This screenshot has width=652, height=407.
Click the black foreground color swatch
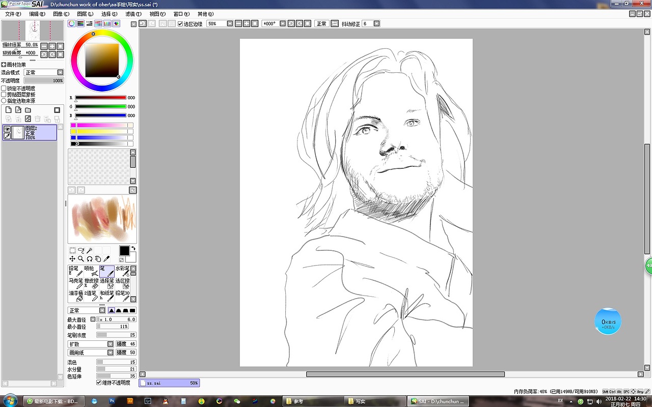click(124, 250)
